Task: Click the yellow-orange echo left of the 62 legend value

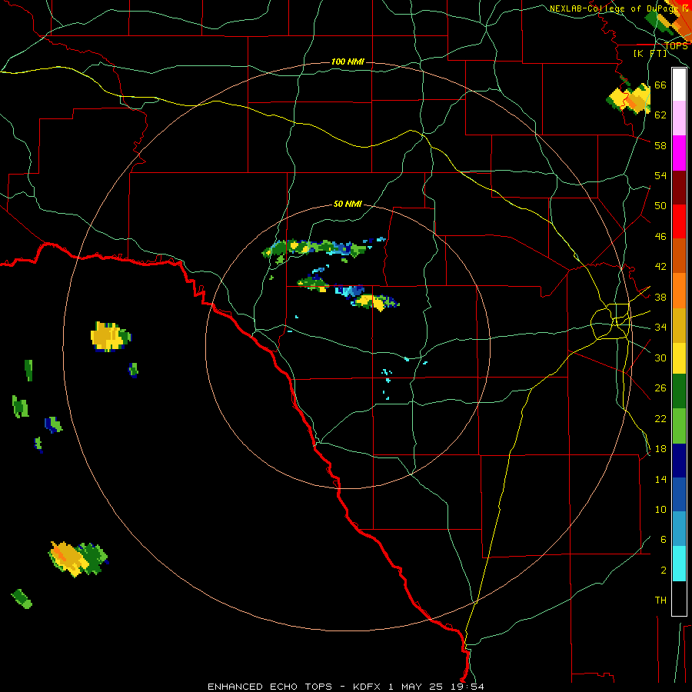Action: pyautogui.click(x=628, y=99)
